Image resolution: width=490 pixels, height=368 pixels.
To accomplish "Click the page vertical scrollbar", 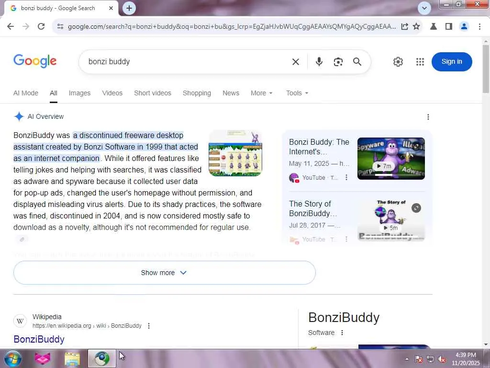I will point(486,69).
